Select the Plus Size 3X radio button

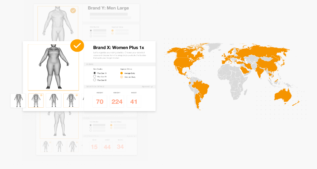(95, 80)
